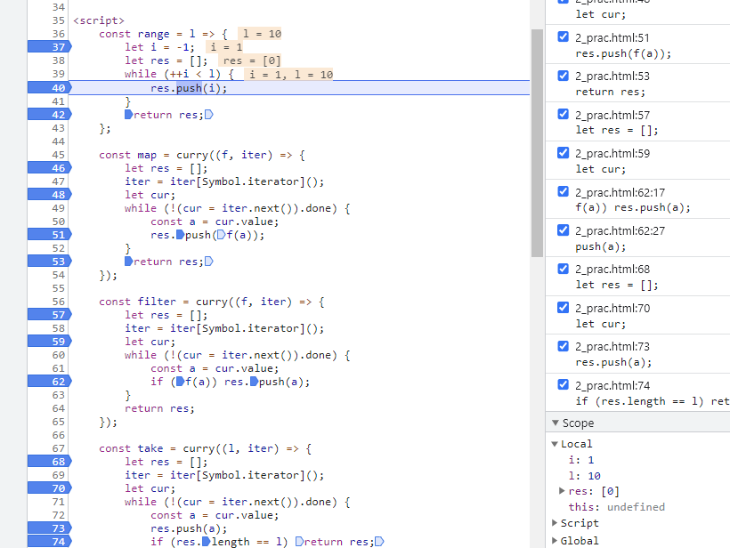The height and width of the screenshot is (548, 730).
Task: Disable breakpoint 2_prac.html:74 checkbox
Action: (563, 384)
